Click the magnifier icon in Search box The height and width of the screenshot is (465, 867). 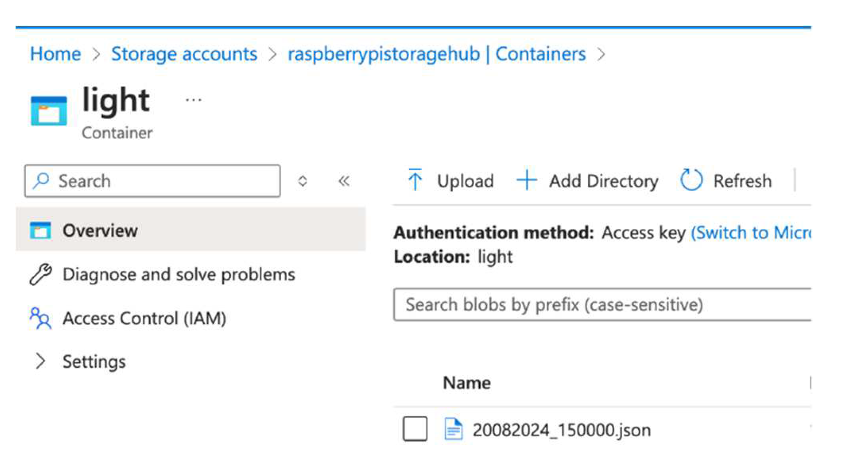[x=42, y=181]
